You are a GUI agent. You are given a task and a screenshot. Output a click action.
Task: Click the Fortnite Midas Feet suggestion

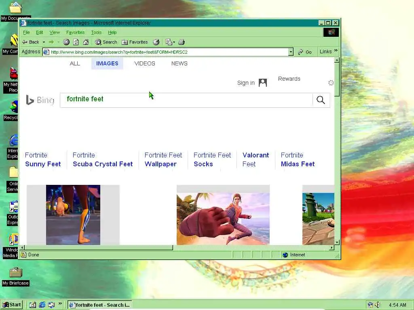point(298,159)
